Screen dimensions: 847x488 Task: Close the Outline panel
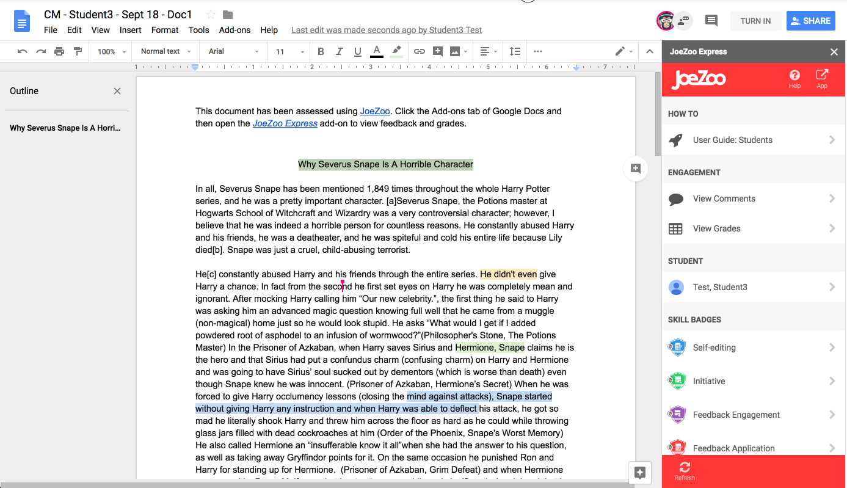[117, 91]
